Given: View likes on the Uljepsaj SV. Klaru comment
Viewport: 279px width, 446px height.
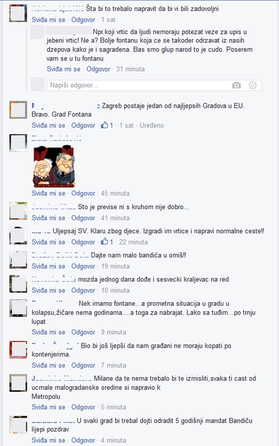Looking at the screenshot, I should 107,242.
